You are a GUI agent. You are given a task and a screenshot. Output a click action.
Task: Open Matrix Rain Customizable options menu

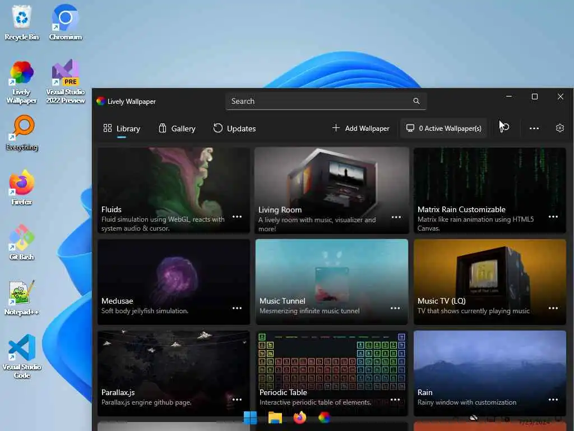(x=553, y=217)
